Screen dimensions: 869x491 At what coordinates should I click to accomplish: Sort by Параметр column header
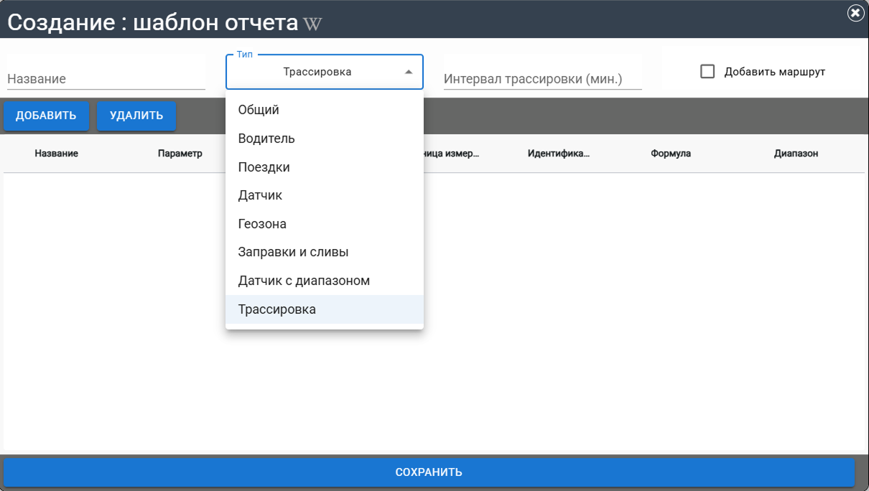[180, 154]
